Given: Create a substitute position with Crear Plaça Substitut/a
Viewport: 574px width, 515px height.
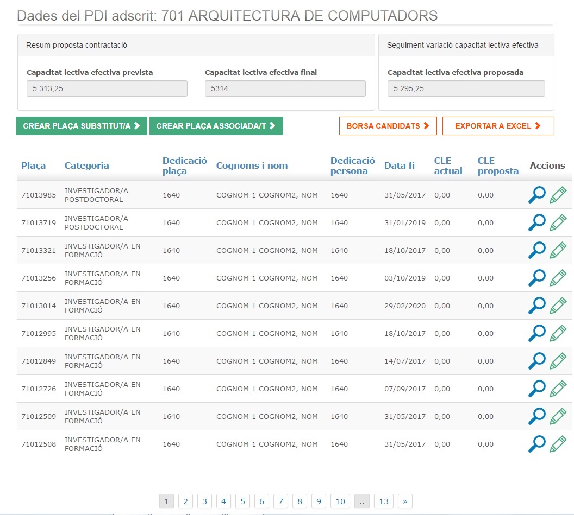Looking at the screenshot, I should click(x=82, y=126).
